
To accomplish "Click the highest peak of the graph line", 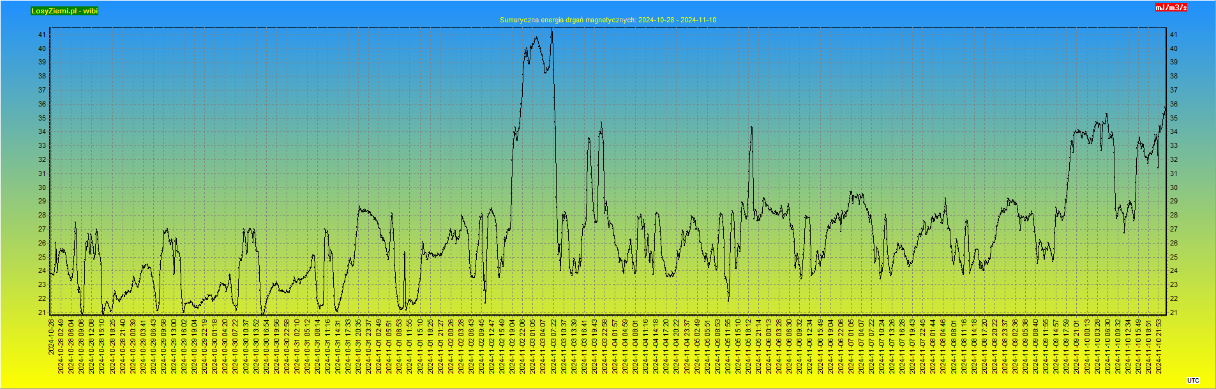I will pyautogui.click(x=552, y=29).
